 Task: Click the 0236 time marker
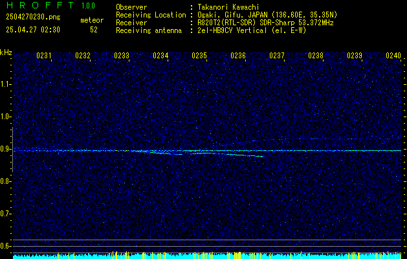(238, 56)
